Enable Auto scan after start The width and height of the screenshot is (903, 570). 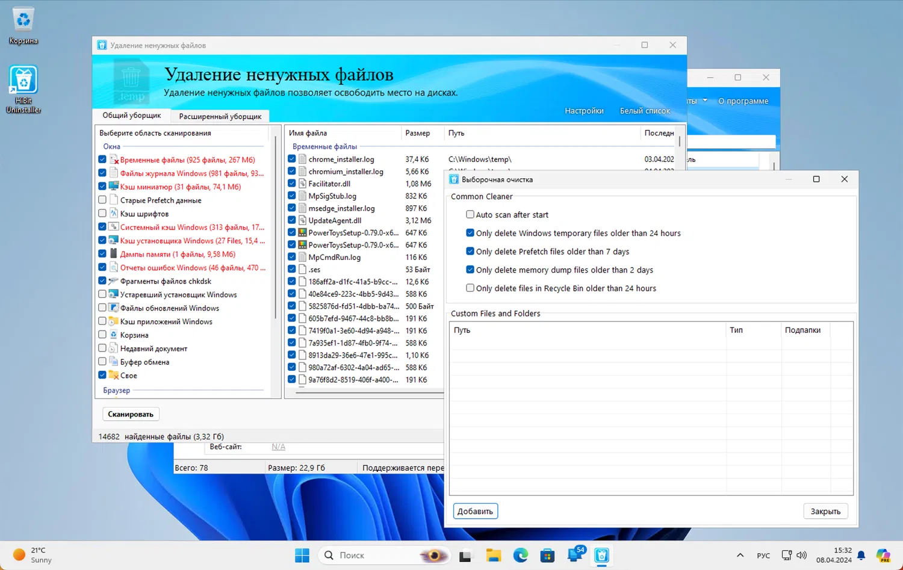470,214
